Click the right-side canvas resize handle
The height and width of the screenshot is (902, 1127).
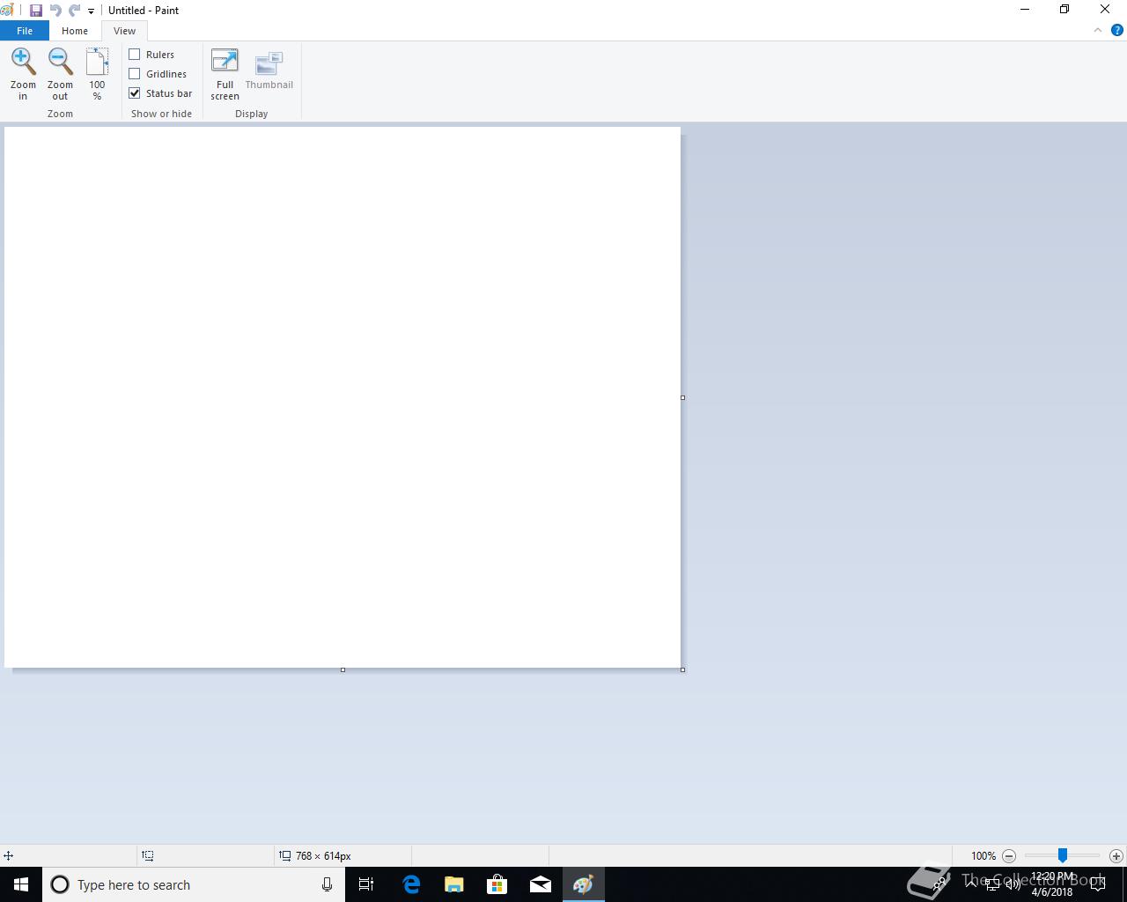click(x=682, y=397)
